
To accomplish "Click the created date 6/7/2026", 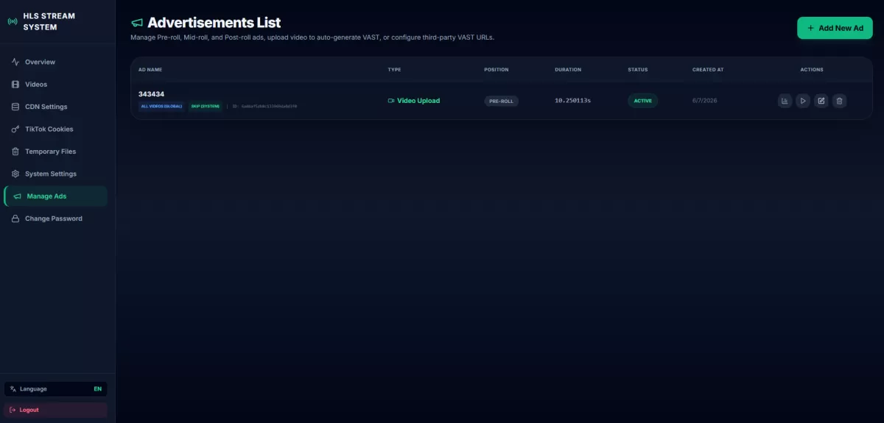I will tap(704, 101).
